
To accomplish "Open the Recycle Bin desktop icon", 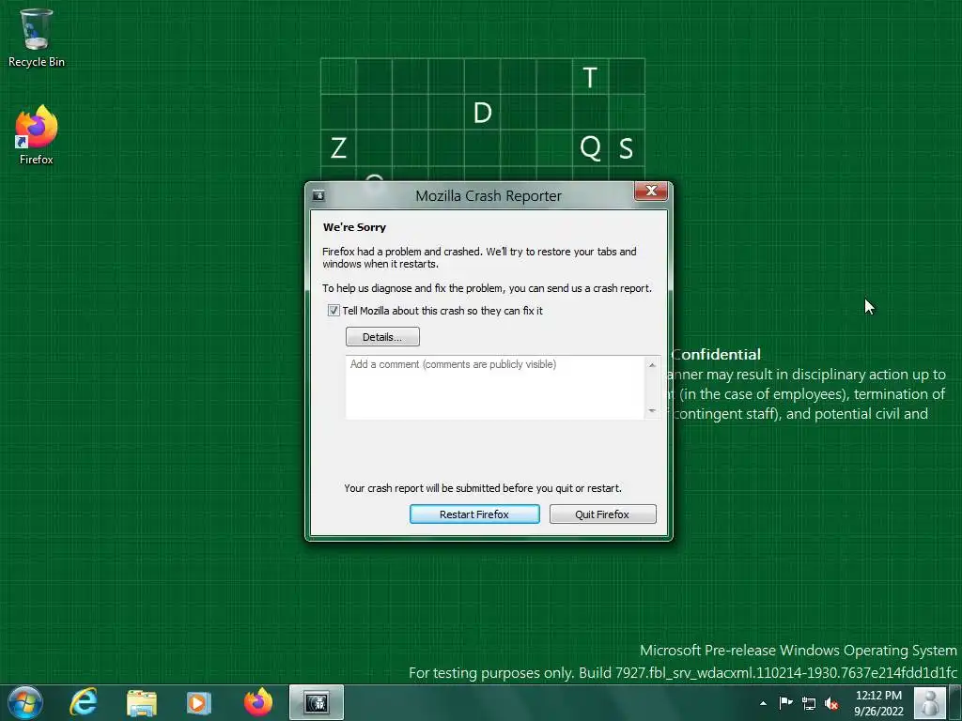I will click(37, 38).
